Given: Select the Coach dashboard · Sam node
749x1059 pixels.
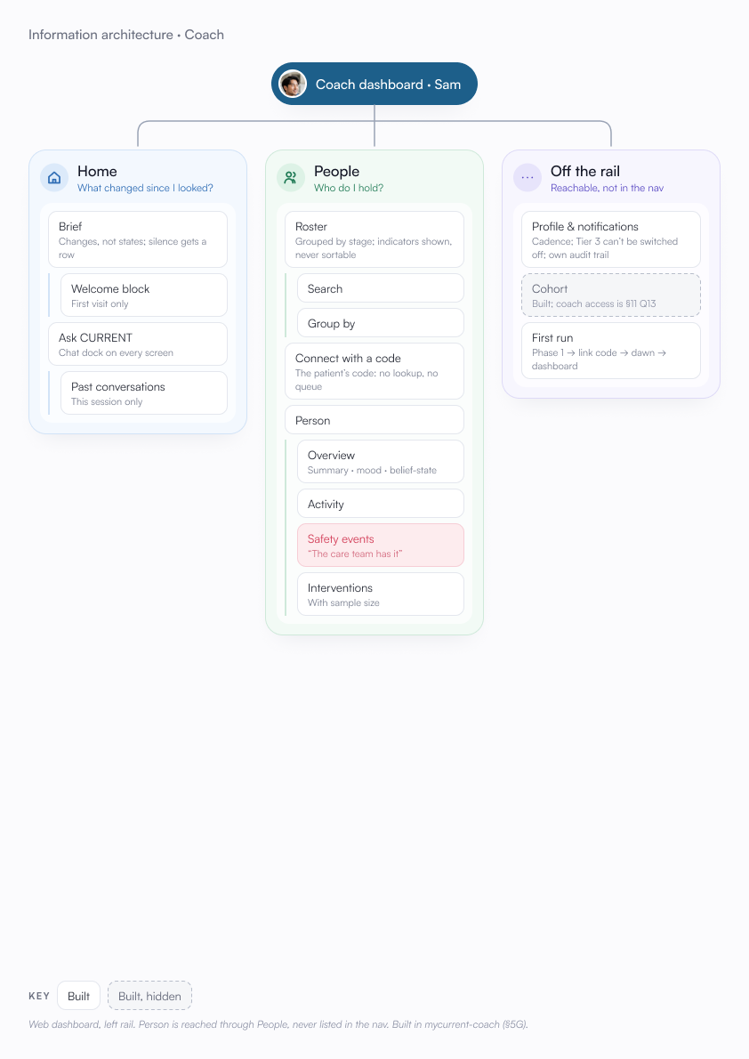Looking at the screenshot, I should click(374, 84).
